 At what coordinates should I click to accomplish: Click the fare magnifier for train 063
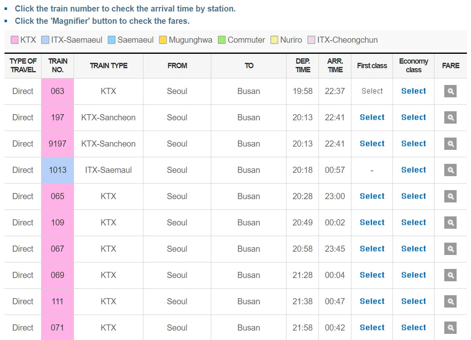pos(450,91)
